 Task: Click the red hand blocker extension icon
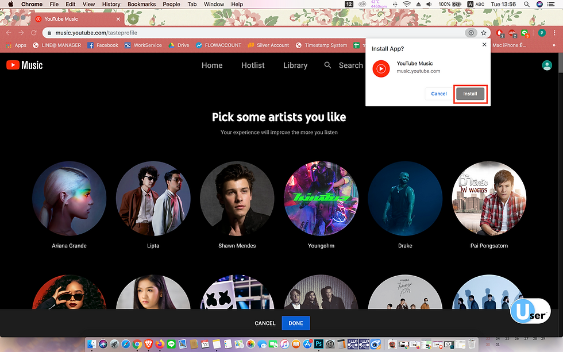tap(499, 33)
